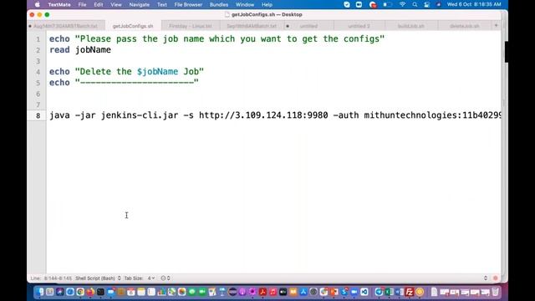Open the Window menu
Screen dimensions: 535x301
click(x=245, y=5)
